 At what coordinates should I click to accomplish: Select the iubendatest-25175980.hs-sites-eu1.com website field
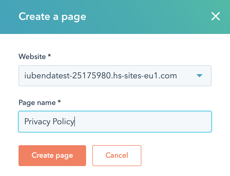[x=115, y=76]
